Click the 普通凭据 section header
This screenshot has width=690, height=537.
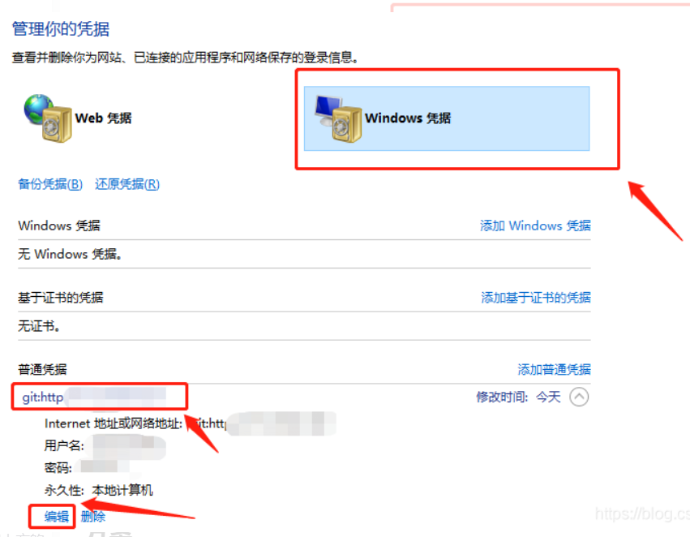pos(42,369)
